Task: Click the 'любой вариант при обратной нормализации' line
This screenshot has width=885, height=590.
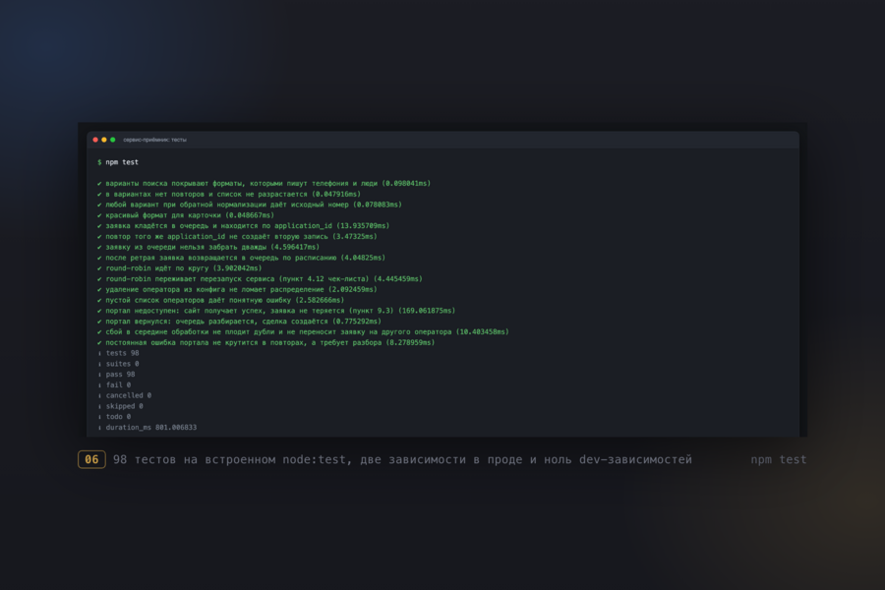Action: 250,205
